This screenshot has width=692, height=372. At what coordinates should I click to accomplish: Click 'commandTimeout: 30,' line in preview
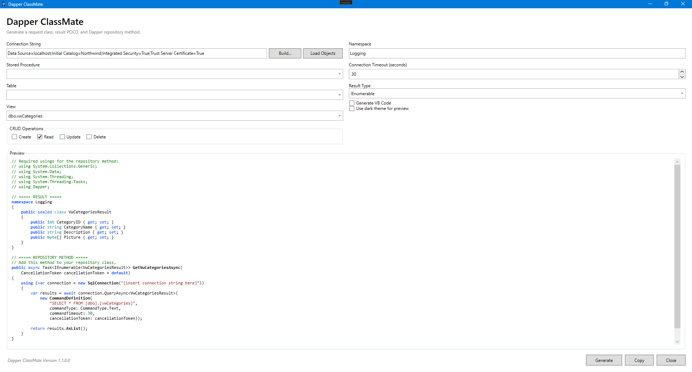[72, 313]
